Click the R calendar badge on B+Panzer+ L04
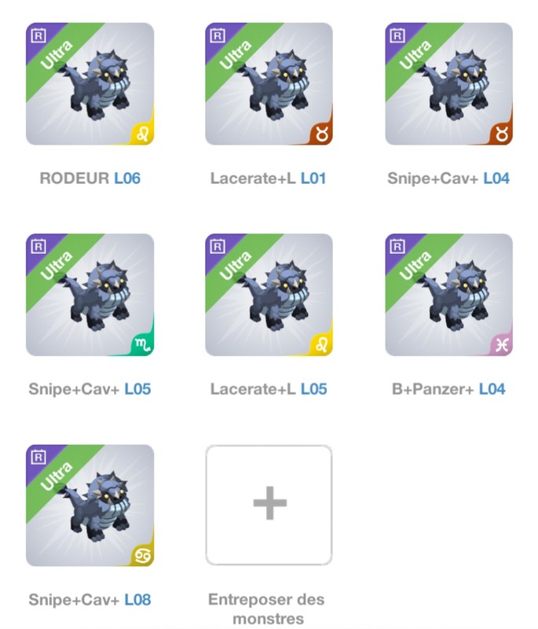The width and height of the screenshot is (538, 629). pos(397,246)
